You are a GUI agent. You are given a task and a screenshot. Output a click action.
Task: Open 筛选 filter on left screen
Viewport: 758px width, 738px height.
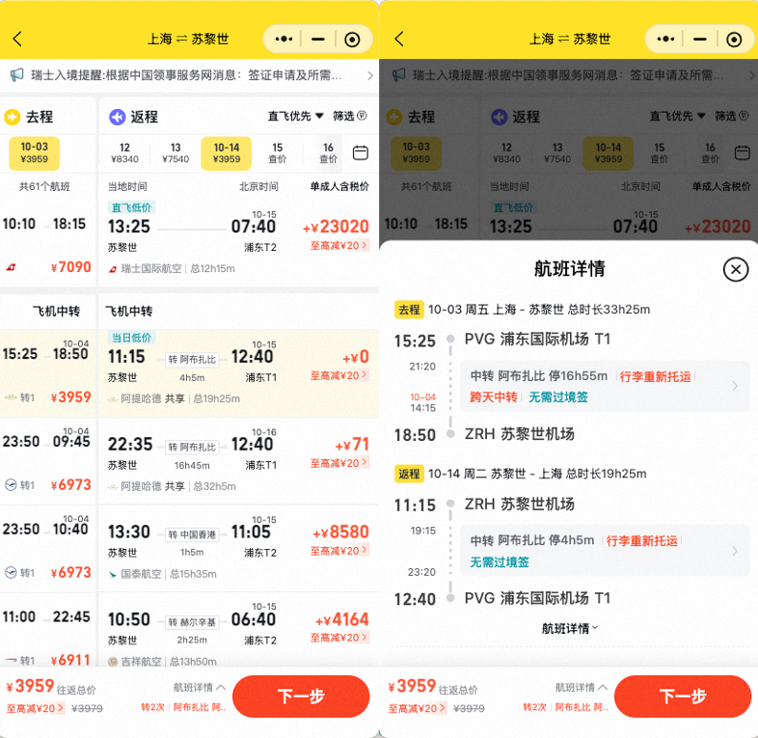[x=349, y=116]
